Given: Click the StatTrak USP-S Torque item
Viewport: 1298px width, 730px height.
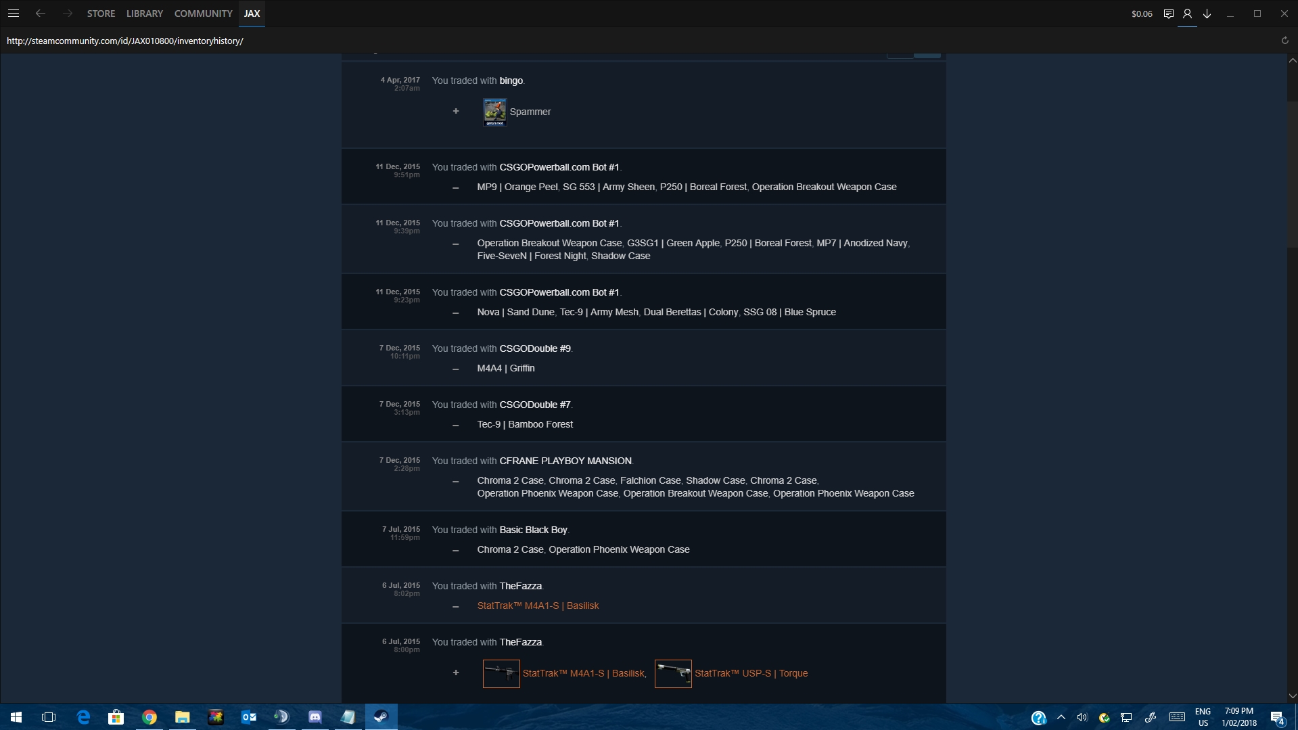Looking at the screenshot, I should pyautogui.click(x=751, y=673).
